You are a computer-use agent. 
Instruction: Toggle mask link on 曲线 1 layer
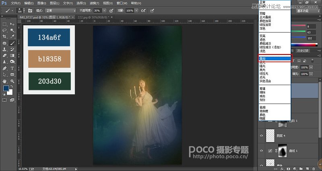click(276, 151)
